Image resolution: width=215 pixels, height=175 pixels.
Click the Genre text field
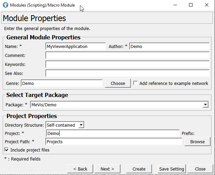(x=62, y=83)
